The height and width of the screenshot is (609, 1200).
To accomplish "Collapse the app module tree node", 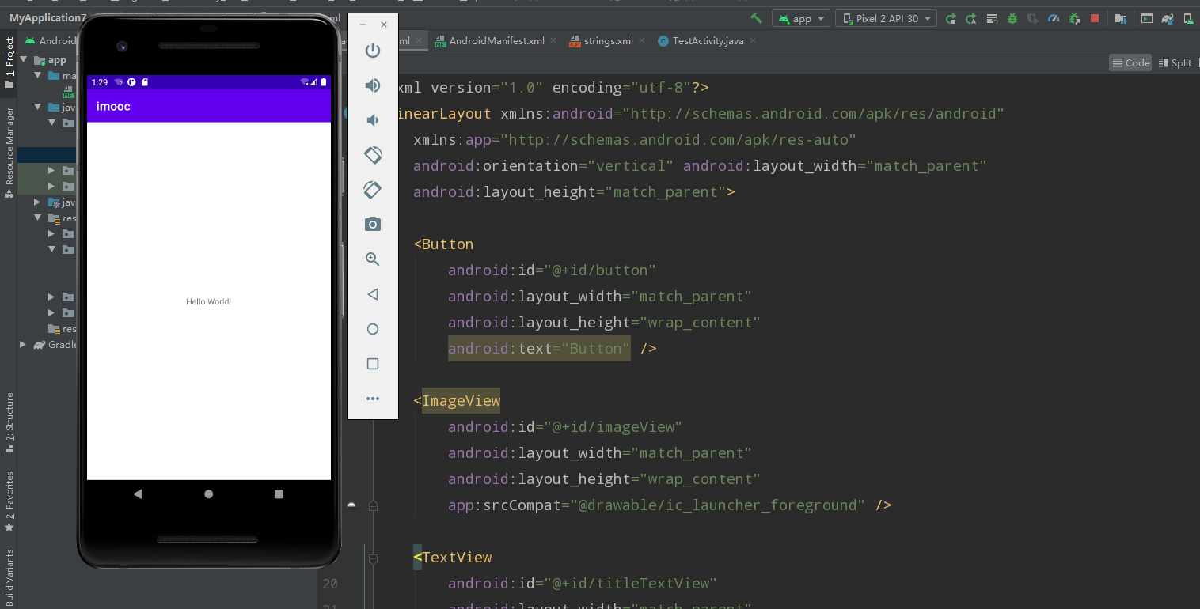I will (x=23, y=60).
